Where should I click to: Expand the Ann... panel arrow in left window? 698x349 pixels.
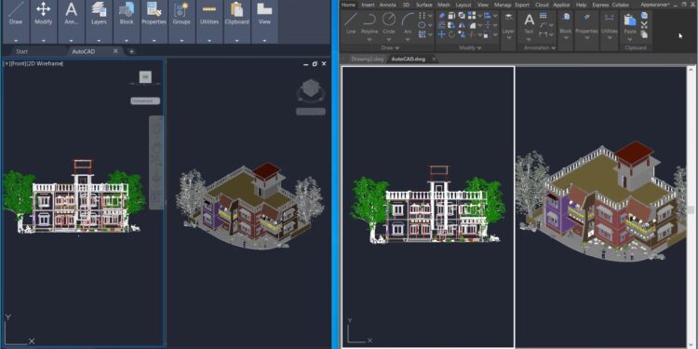(72, 41)
